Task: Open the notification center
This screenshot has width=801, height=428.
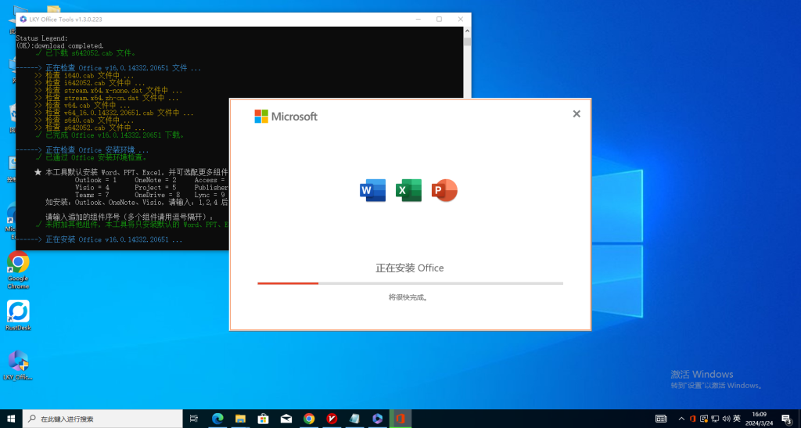Action: click(x=787, y=419)
